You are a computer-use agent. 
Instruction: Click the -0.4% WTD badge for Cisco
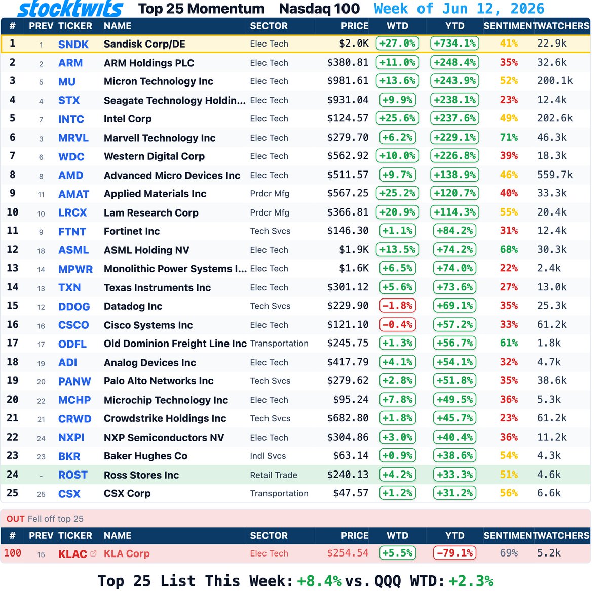click(397, 324)
